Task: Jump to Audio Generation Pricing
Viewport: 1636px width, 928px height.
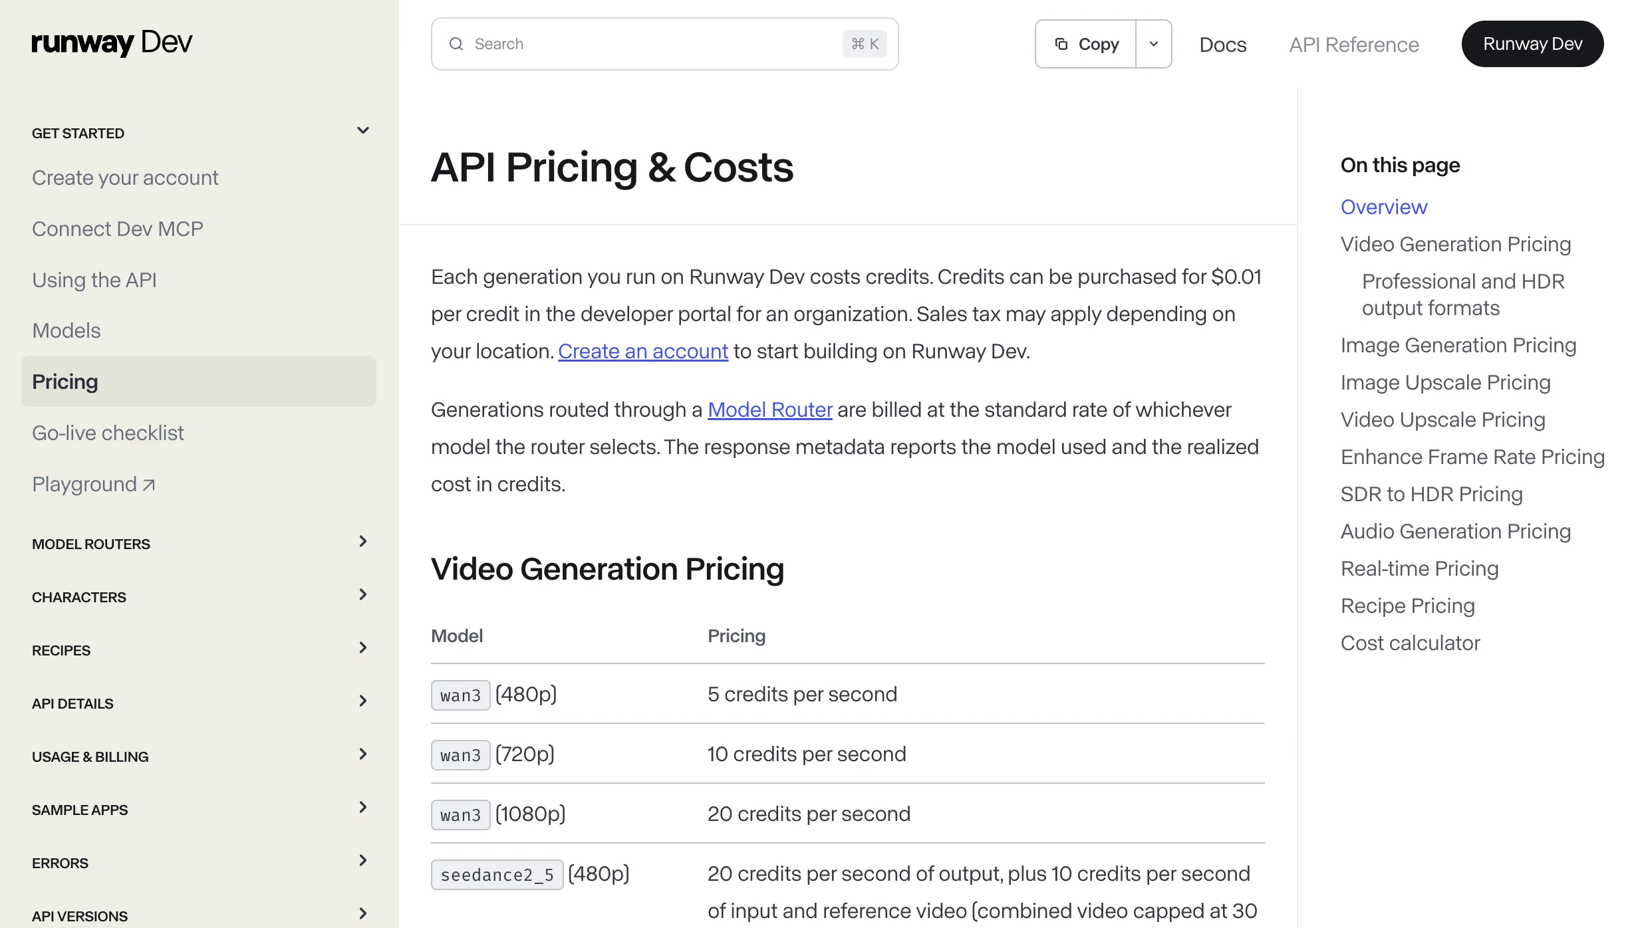Action: (1456, 531)
